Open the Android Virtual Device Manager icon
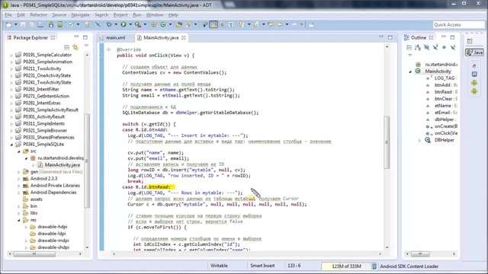The width and height of the screenshot is (488, 274). tap(60, 24)
